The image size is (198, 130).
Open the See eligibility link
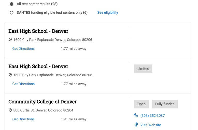point(108,12)
